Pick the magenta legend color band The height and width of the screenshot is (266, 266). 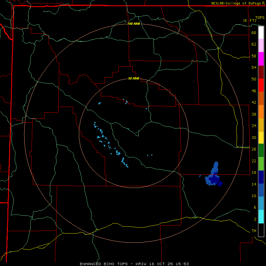[261, 59]
